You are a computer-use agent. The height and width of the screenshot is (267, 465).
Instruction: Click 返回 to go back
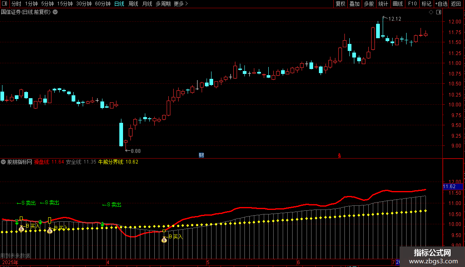click(456, 4)
